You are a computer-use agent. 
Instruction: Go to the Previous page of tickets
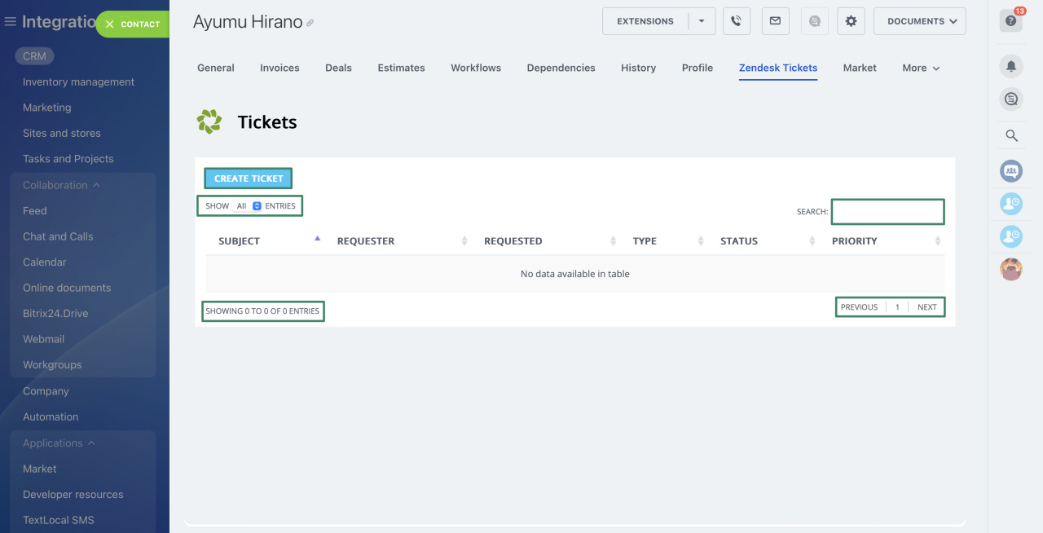pos(859,307)
